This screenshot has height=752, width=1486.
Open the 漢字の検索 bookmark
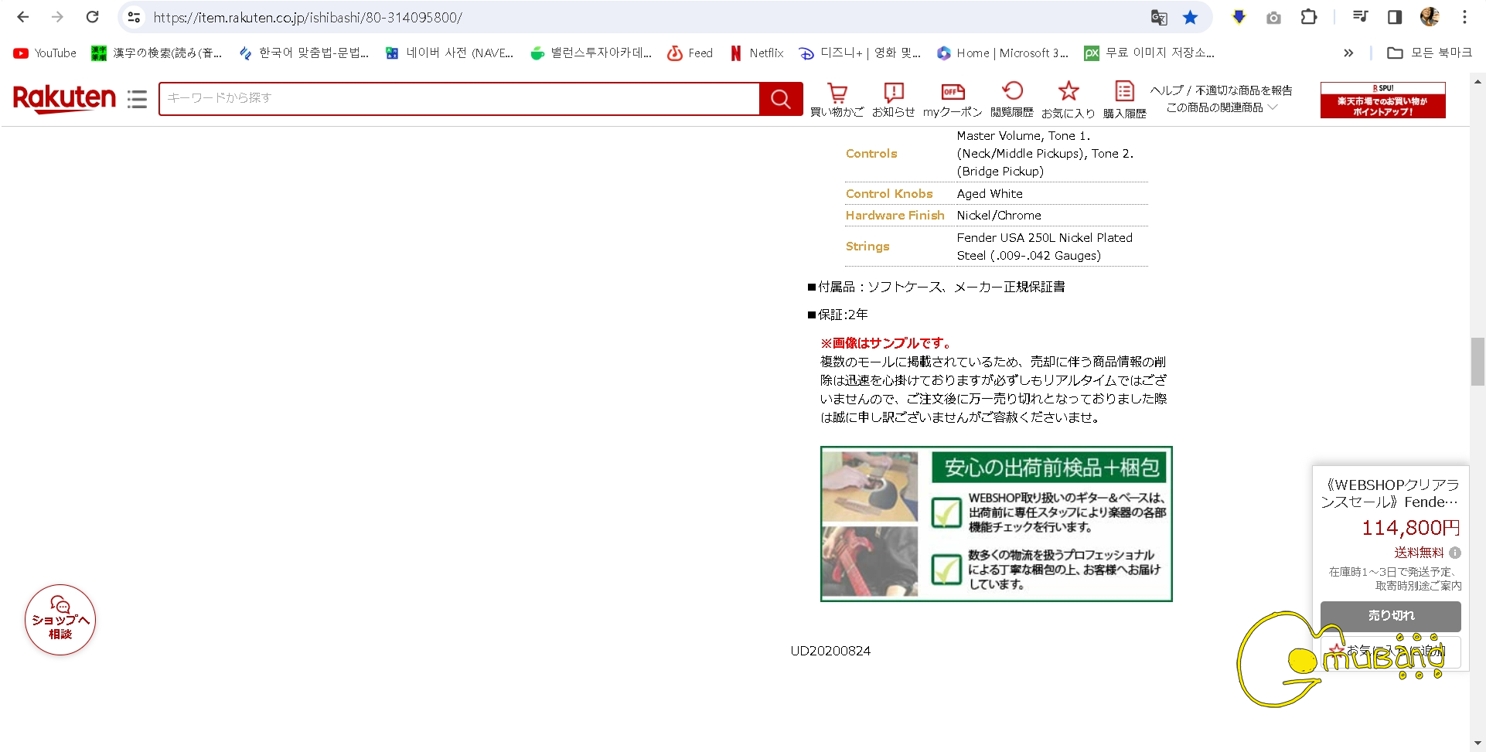tap(156, 53)
